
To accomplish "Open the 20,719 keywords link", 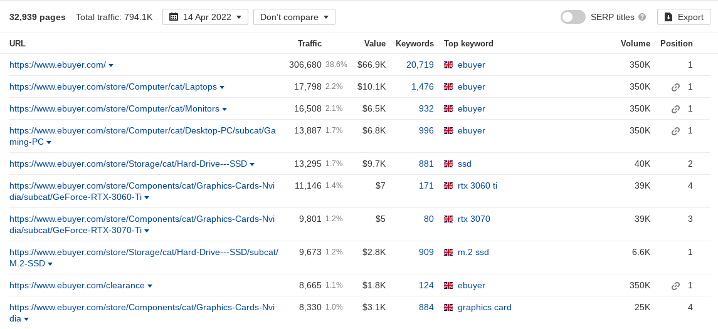I will click(420, 65).
